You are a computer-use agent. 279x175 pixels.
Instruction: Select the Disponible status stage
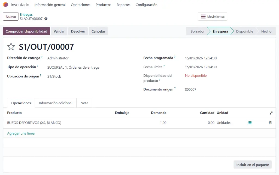pos(244,31)
